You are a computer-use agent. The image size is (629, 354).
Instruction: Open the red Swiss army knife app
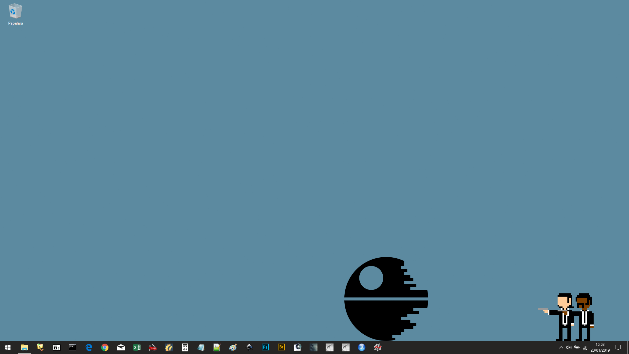153,347
